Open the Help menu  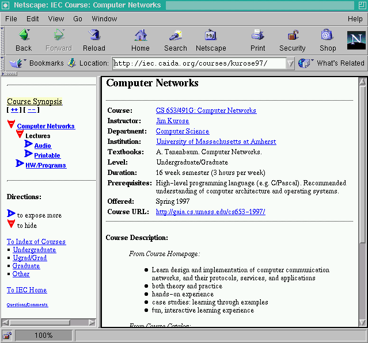[355, 19]
